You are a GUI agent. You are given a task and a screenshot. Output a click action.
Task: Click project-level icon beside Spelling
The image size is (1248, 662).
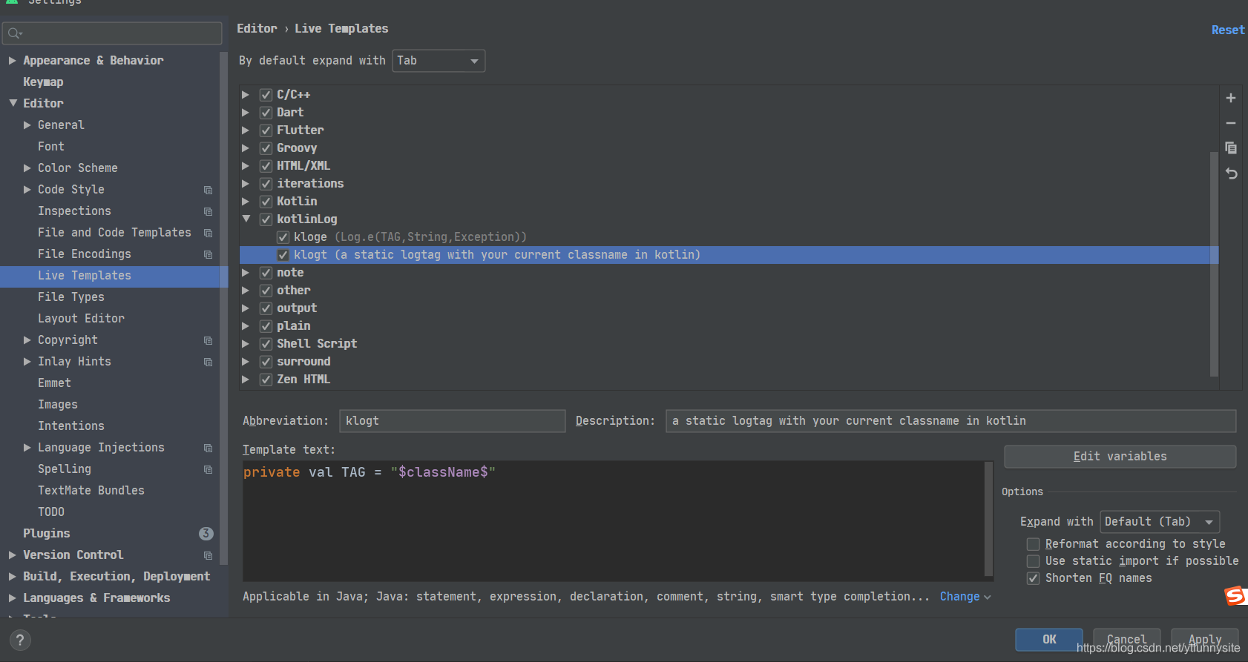click(x=208, y=469)
